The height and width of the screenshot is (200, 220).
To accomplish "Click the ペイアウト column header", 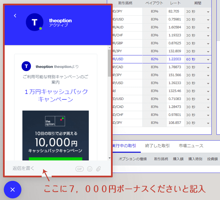I will (x=154, y=3).
